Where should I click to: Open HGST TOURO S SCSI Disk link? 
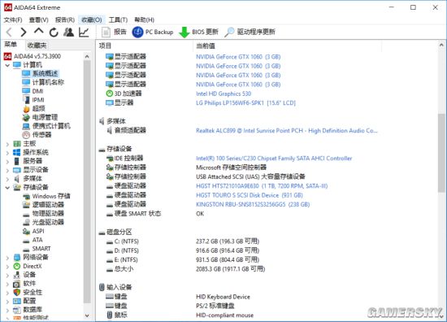(250, 195)
